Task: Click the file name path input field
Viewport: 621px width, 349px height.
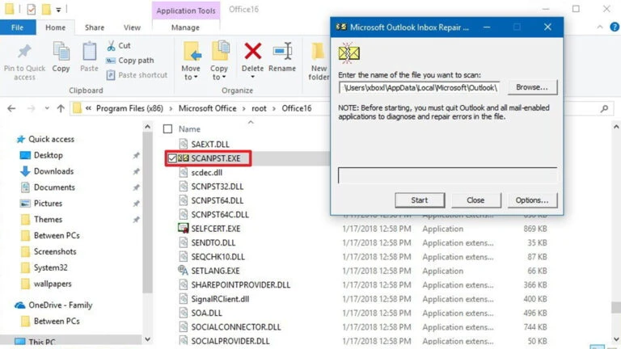Action: click(420, 87)
